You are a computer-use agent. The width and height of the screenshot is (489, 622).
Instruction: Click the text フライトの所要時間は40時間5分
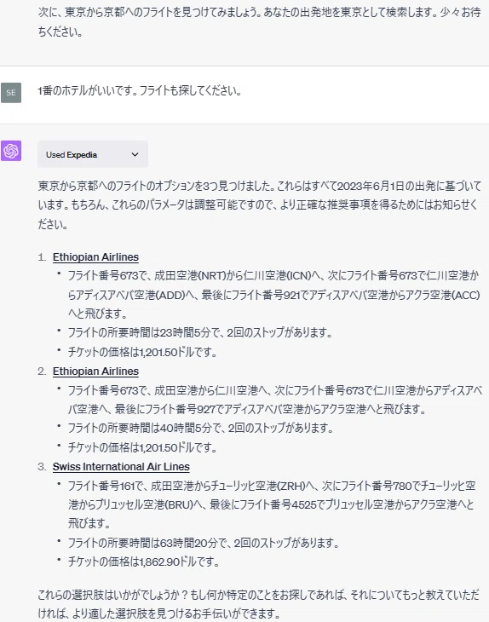(139, 428)
